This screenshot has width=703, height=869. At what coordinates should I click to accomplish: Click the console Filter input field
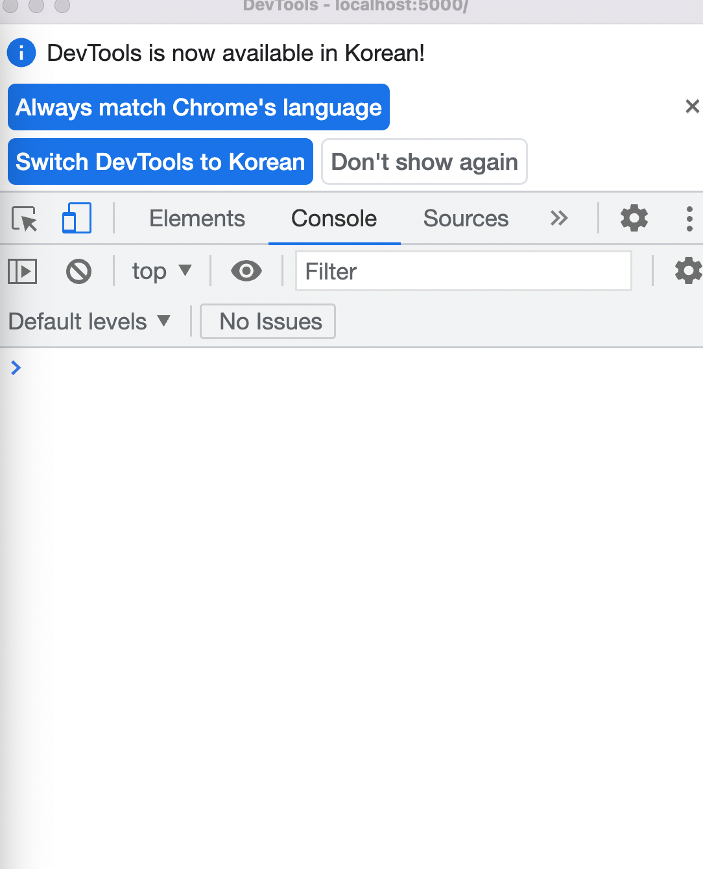point(464,271)
